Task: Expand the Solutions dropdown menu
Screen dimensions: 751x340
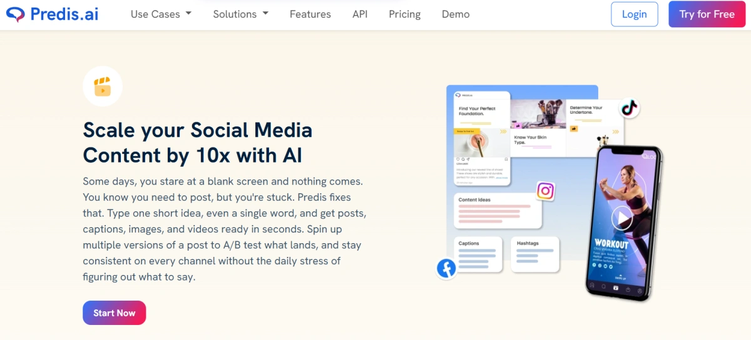Action: (240, 14)
